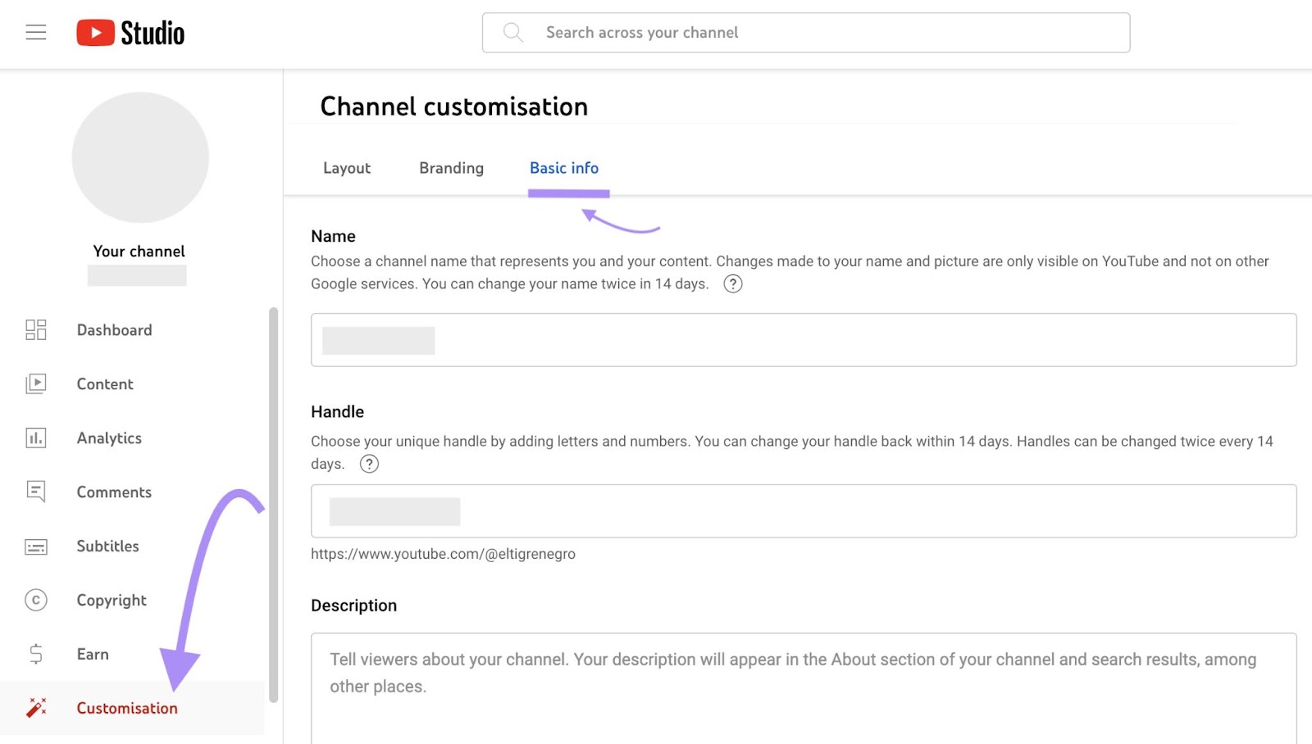Click the Description text box
Screen dimensions: 1312x744
pyautogui.click(x=803, y=688)
